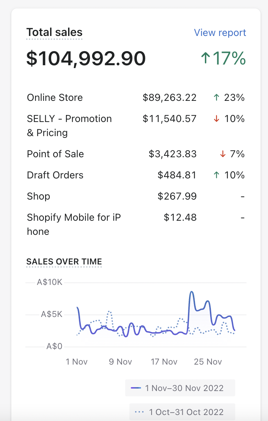Select the Point of Sale row label
The width and height of the screenshot is (268, 421).
coord(55,154)
